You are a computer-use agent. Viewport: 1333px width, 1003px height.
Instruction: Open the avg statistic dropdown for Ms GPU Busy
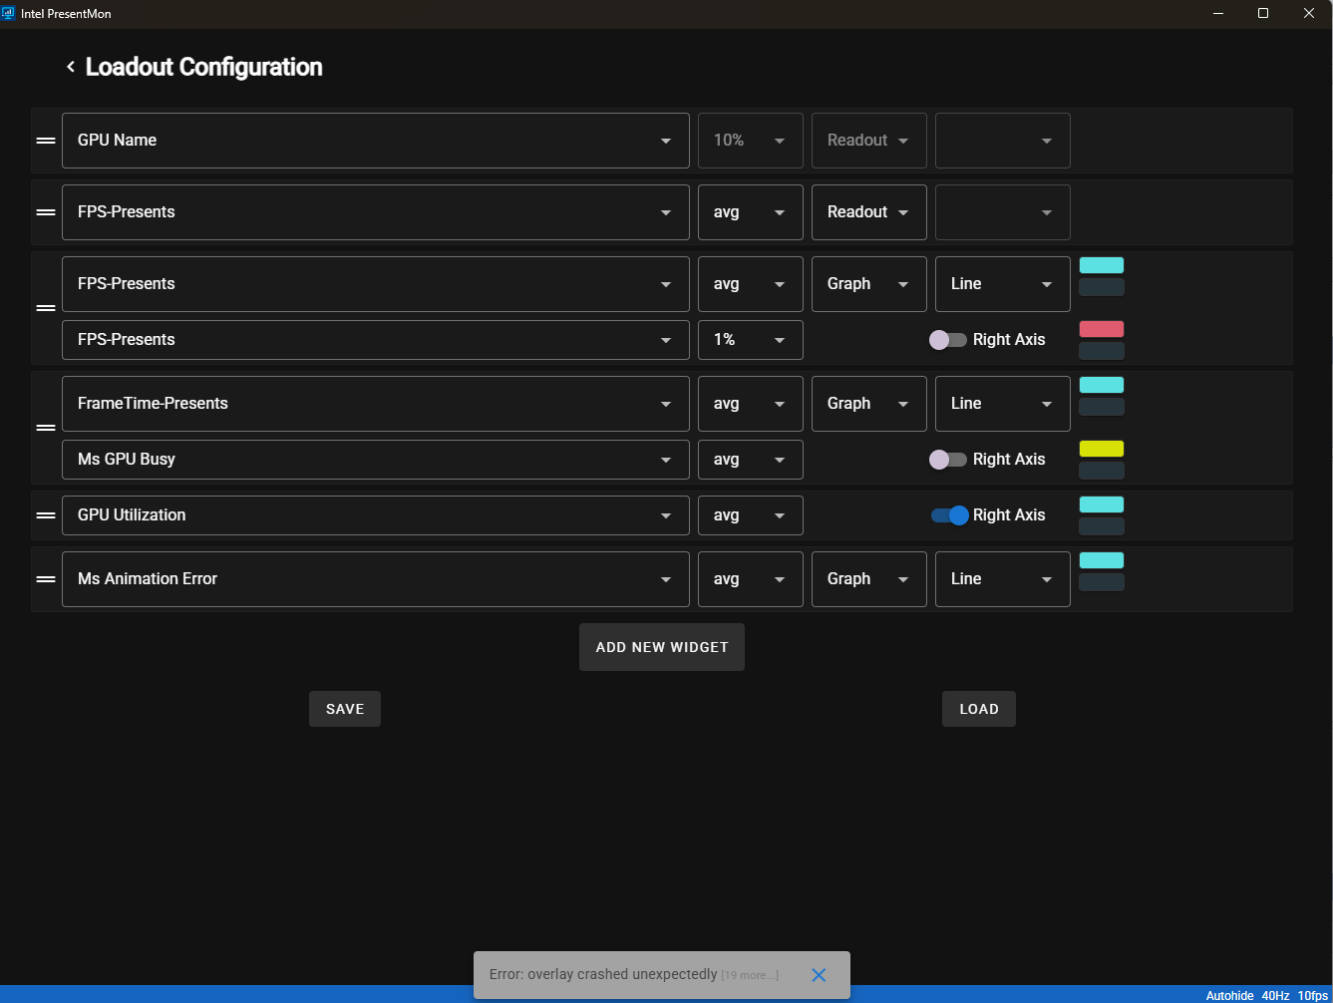(751, 460)
